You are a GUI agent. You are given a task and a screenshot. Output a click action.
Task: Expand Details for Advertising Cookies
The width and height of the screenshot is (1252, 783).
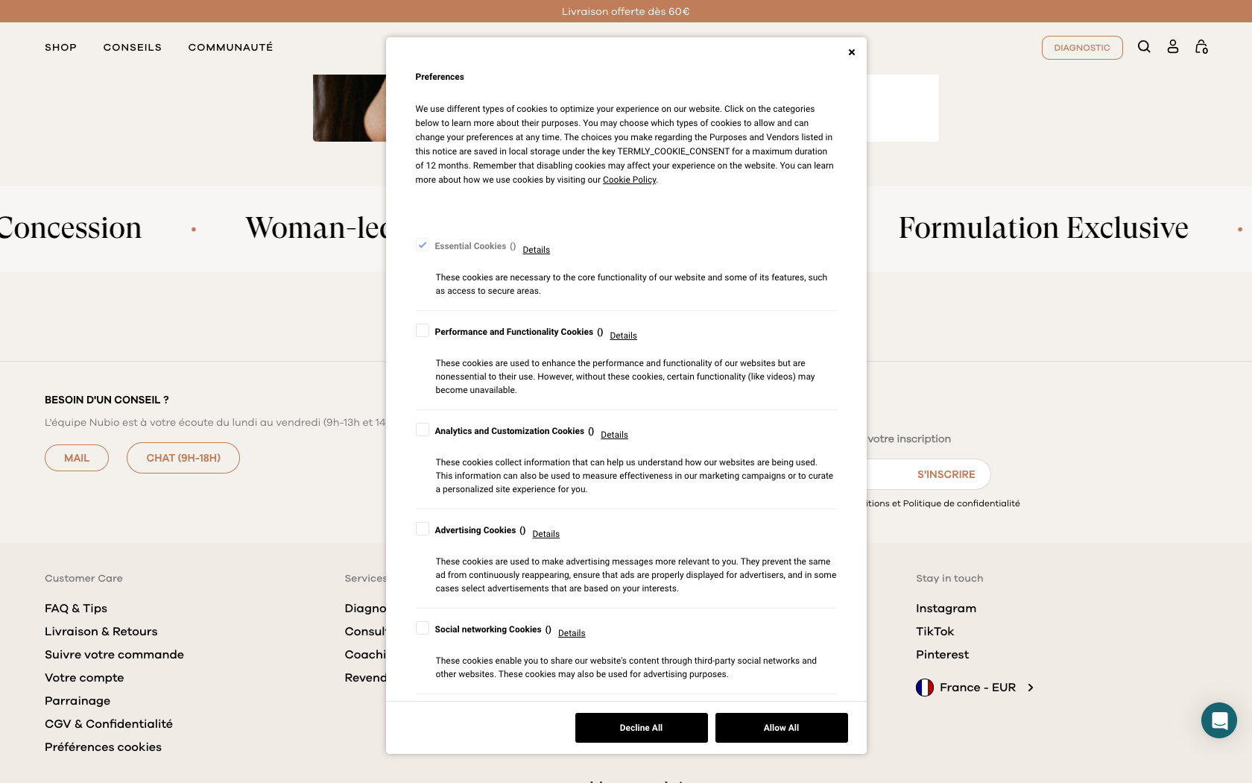click(546, 533)
